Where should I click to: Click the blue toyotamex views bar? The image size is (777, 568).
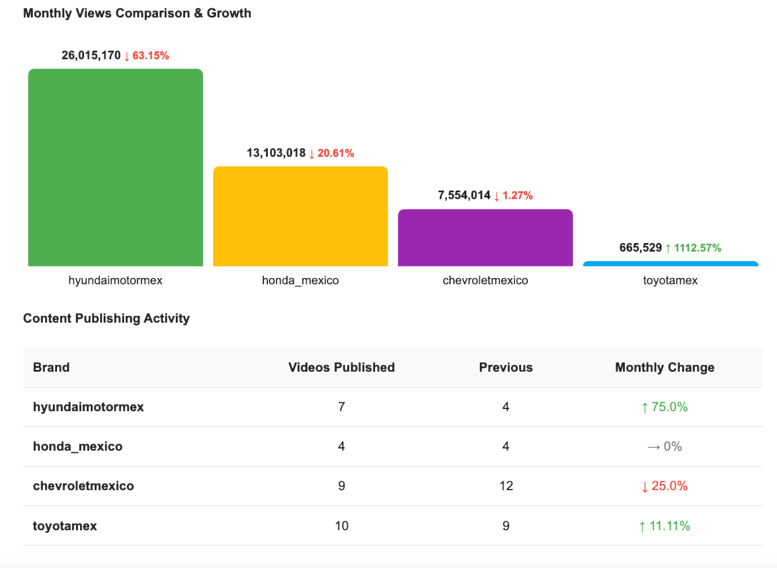(670, 264)
